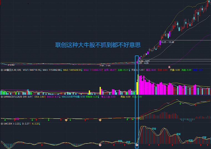
Task: Select the yellow 周金: 0.00 reading
Action: (x=125, y=97)
